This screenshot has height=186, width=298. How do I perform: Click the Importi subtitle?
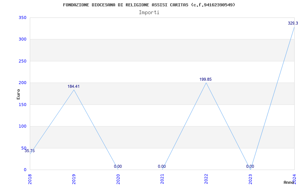[149, 13]
